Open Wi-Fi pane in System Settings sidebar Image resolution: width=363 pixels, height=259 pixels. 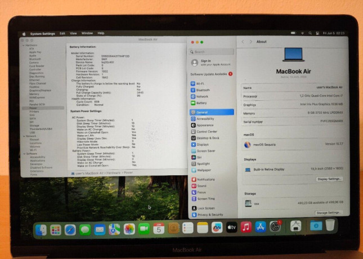tap(197, 84)
